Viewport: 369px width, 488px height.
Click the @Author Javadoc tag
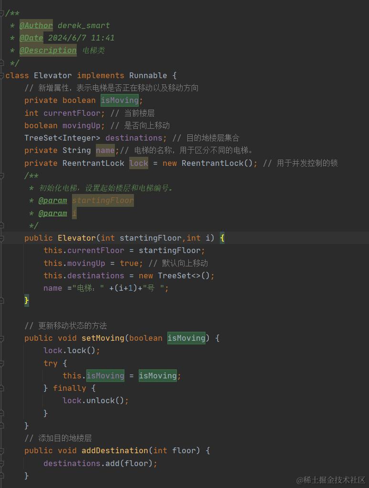36,25
